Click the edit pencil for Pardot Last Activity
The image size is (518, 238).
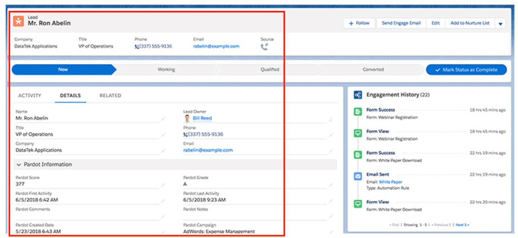(331, 201)
